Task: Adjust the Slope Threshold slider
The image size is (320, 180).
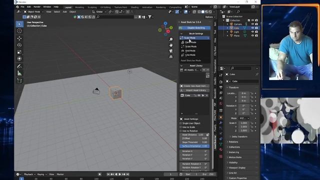Action: pos(194,142)
